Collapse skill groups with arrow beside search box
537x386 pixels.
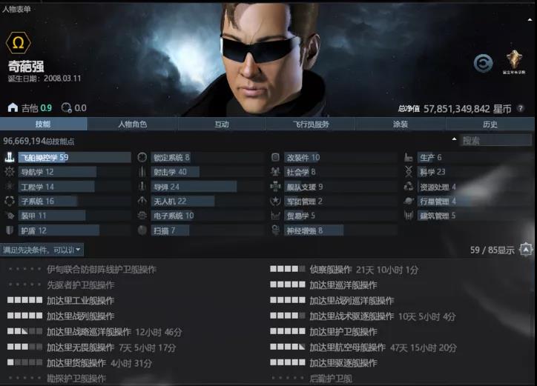[x=454, y=139]
